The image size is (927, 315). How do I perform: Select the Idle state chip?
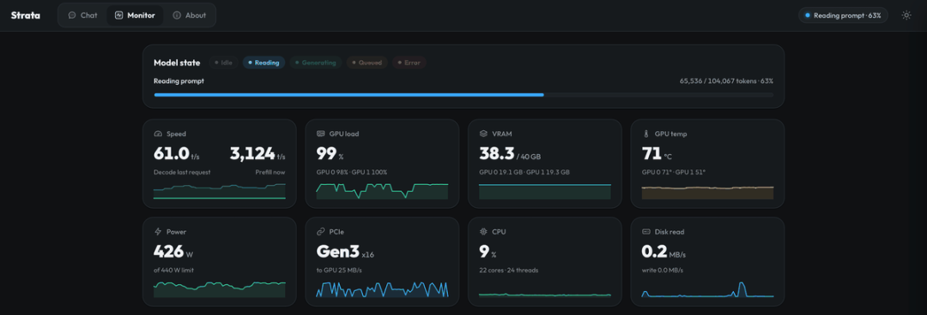(223, 62)
